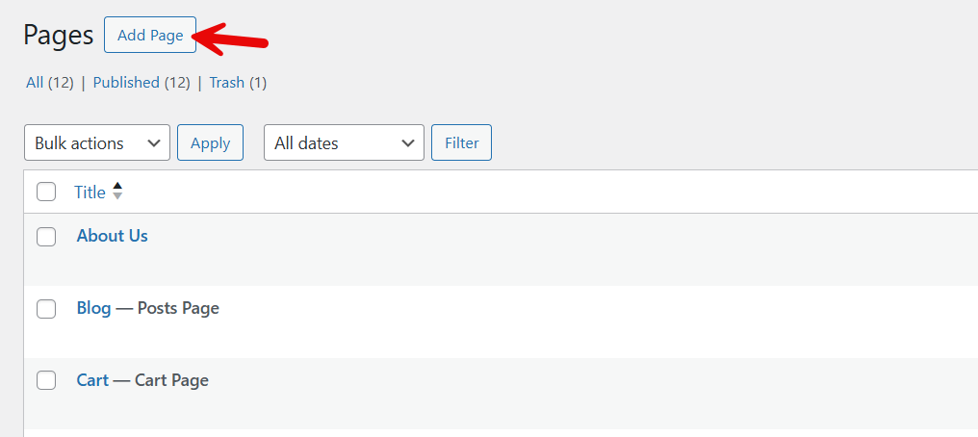Click the Pages heading
Viewport: 978px width, 437px height.
click(58, 36)
